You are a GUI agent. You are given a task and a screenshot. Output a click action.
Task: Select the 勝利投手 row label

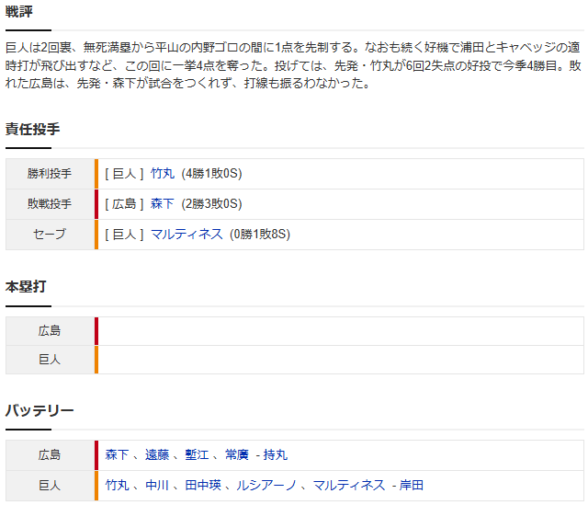point(50,174)
